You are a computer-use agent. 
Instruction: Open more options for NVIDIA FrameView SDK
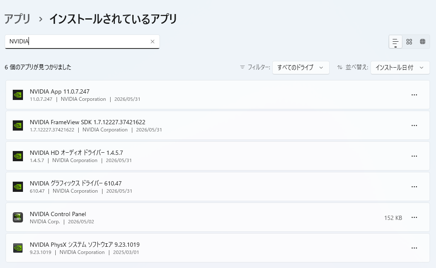414,125
